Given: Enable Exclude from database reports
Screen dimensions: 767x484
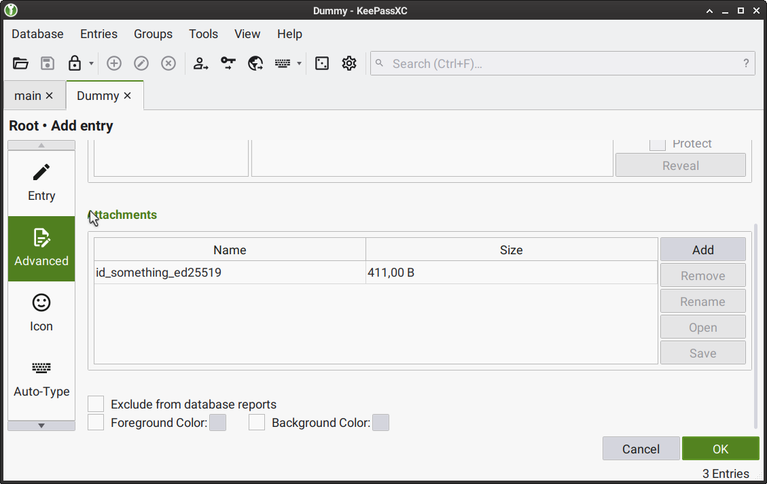Looking at the screenshot, I should [95, 403].
